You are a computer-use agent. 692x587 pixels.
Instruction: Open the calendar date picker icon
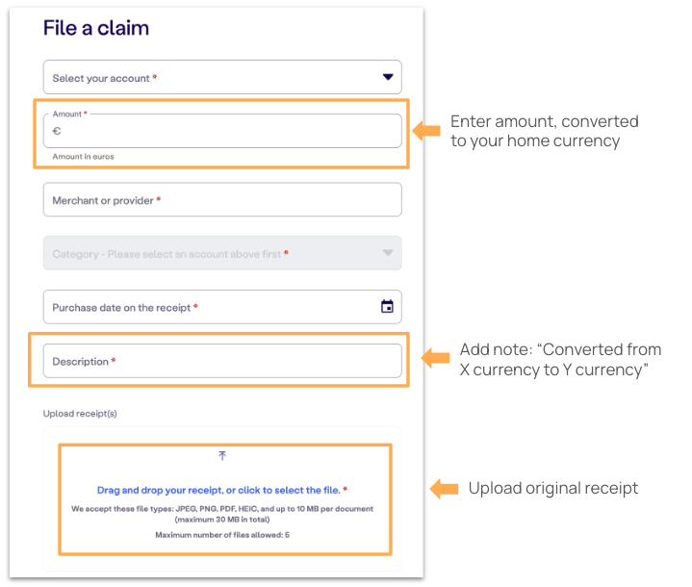click(387, 306)
